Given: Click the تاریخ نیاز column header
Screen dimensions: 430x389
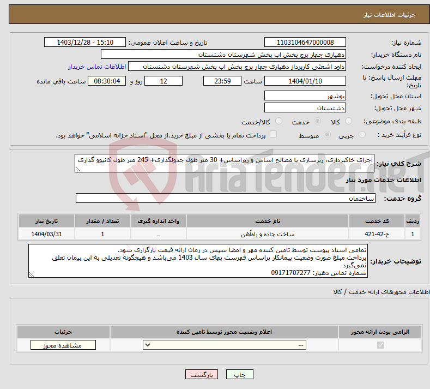Looking at the screenshot, I should point(46,221).
